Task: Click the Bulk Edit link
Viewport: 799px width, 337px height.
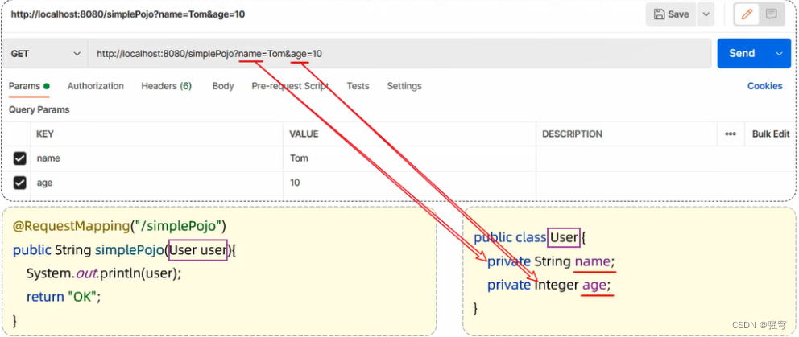Action: tap(771, 134)
